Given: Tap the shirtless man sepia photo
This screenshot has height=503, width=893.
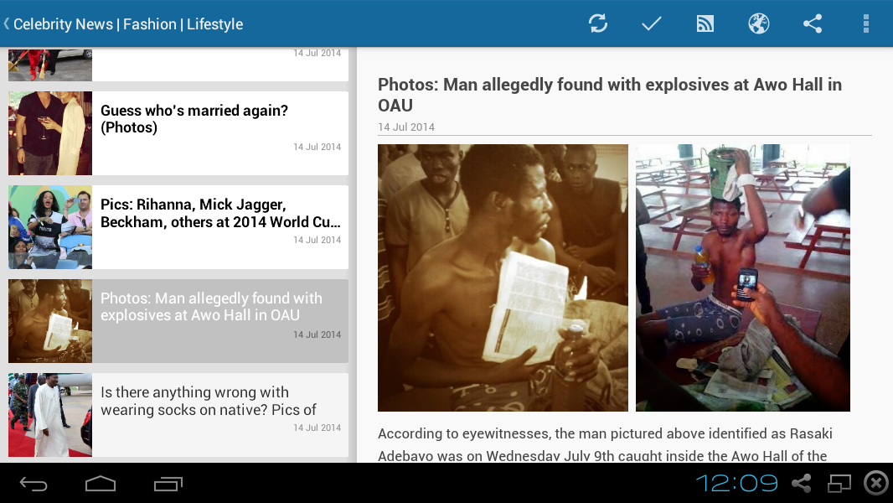Looking at the screenshot, I should 503,278.
